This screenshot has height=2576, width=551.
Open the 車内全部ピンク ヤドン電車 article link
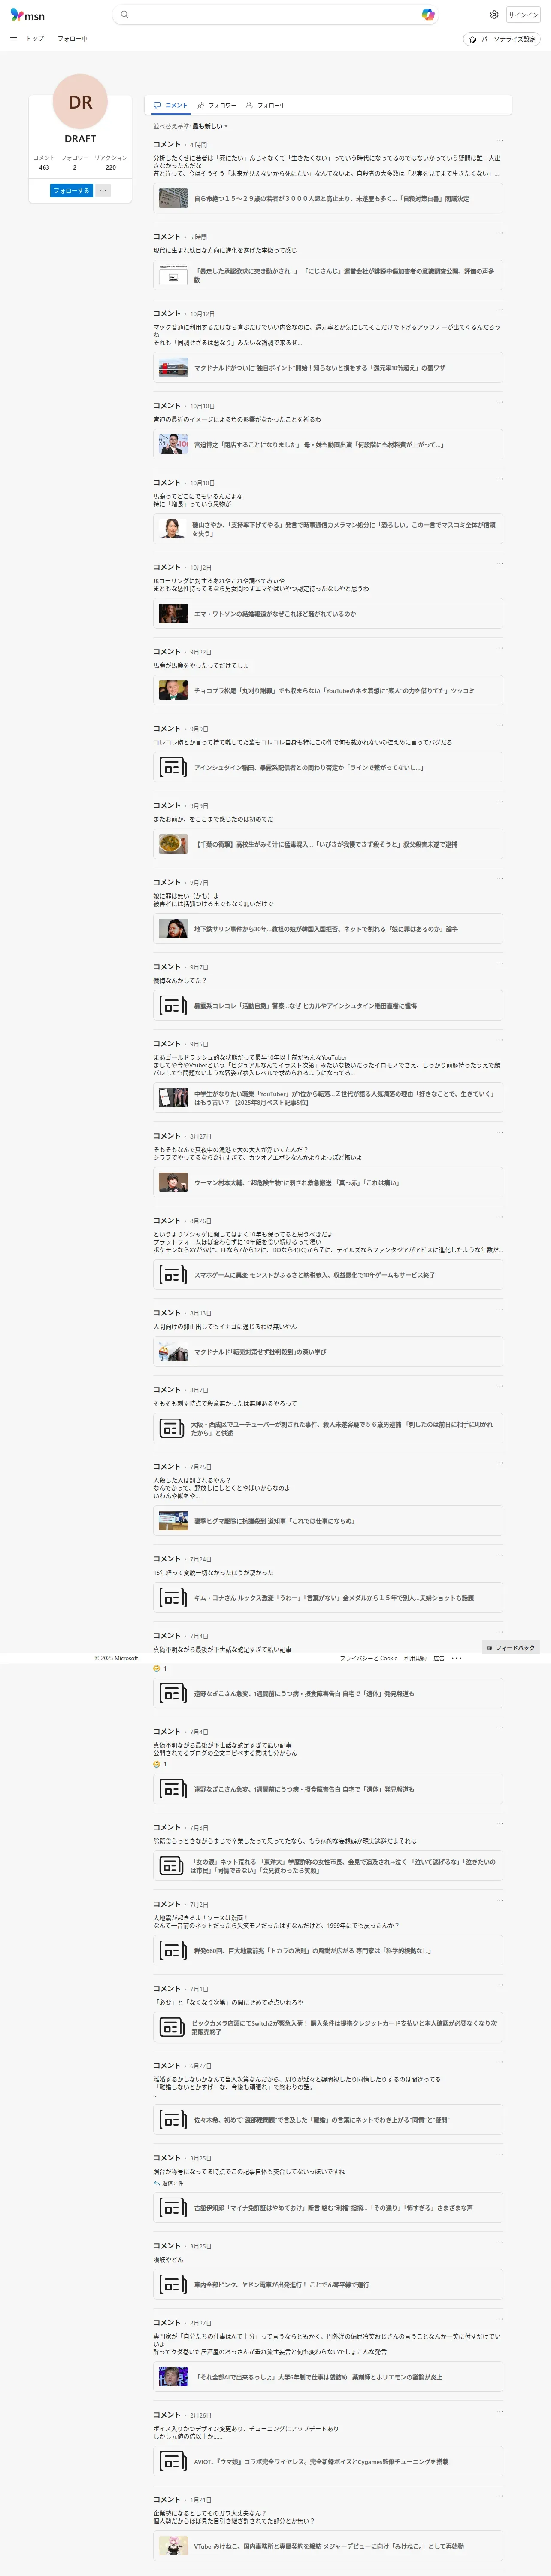(328, 2285)
